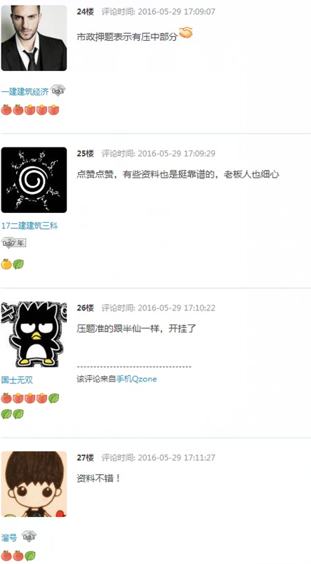Open the 17二建建筑三科 username link
Image resolution: width=311 pixels, height=564 pixels.
(x=29, y=226)
